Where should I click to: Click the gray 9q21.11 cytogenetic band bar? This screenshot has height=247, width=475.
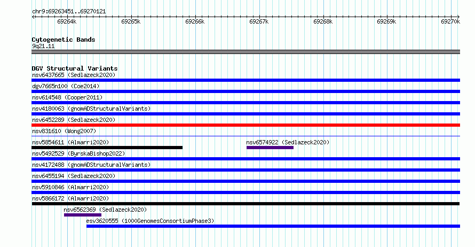(x=246, y=52)
